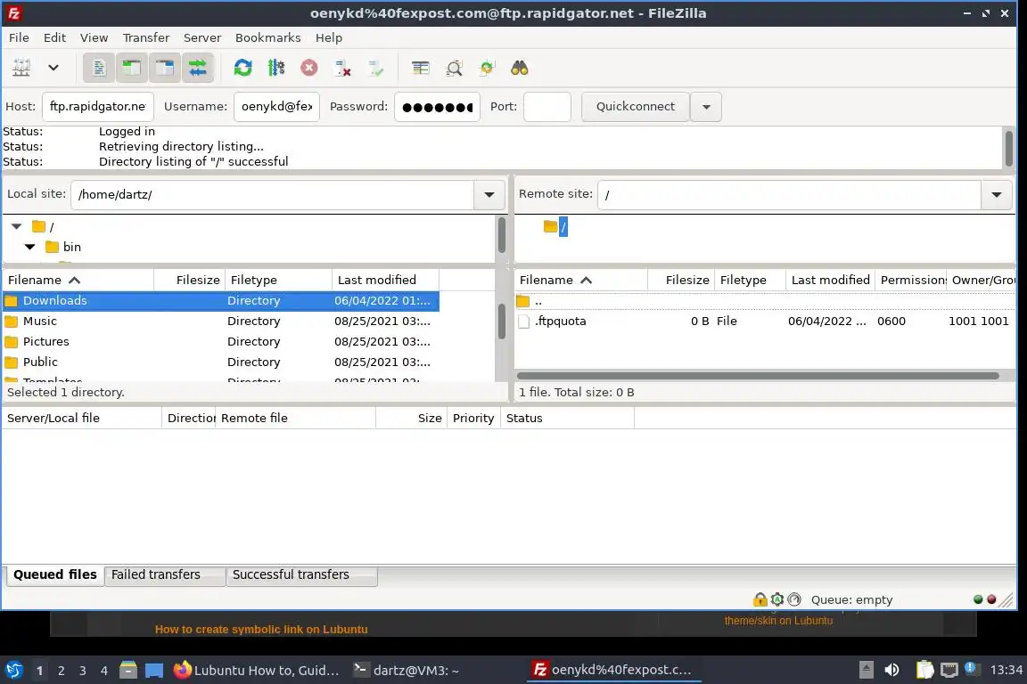Open directory listing filters dialog
This screenshot has width=1027, height=684.
pos(421,68)
